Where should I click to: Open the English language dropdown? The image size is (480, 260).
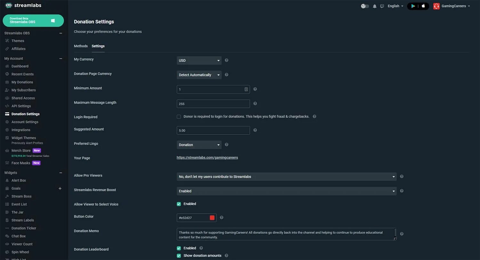(x=396, y=6)
